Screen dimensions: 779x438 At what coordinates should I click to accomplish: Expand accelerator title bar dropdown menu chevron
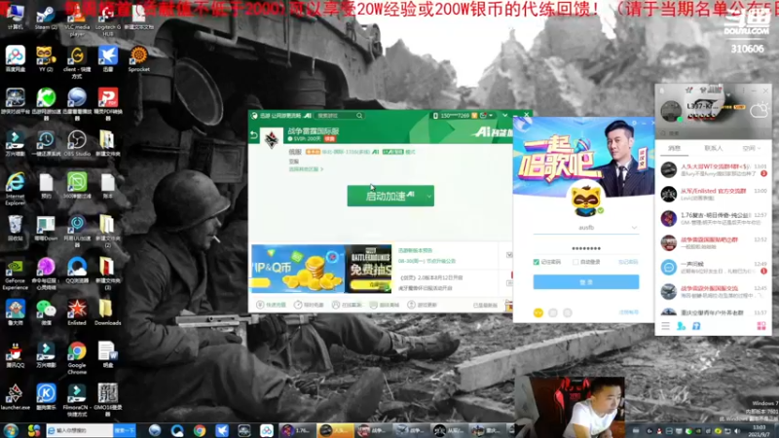504,115
